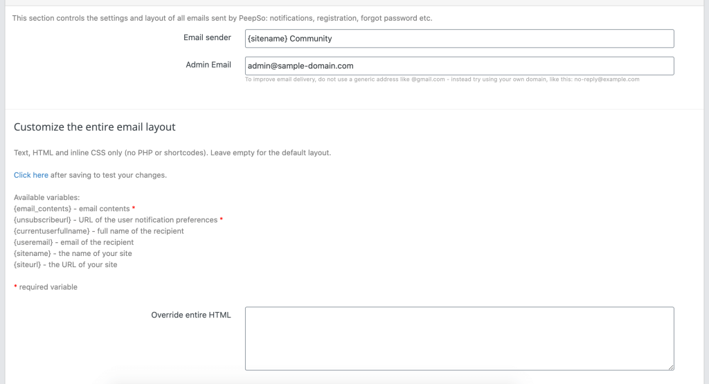Click the red asterisk after notification preferences

click(x=221, y=219)
